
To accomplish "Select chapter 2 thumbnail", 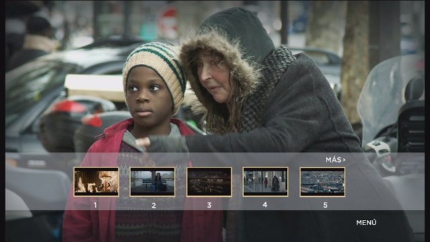I will point(153,182).
